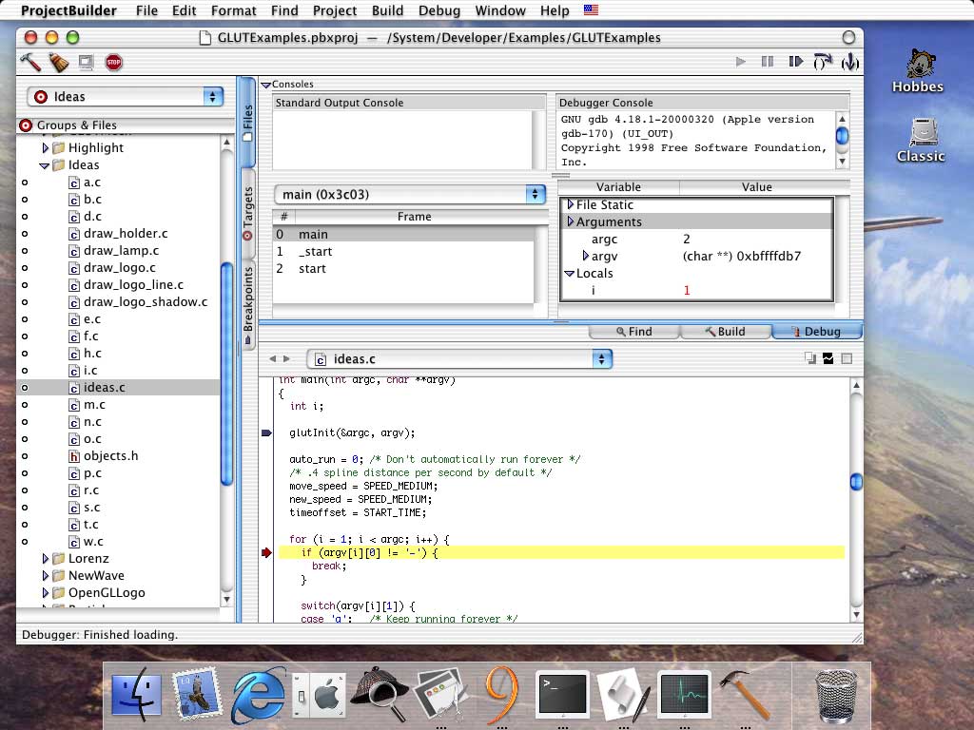Toggle target membership circle for w.c
The height and width of the screenshot is (730, 974).
pyautogui.click(x=25, y=541)
